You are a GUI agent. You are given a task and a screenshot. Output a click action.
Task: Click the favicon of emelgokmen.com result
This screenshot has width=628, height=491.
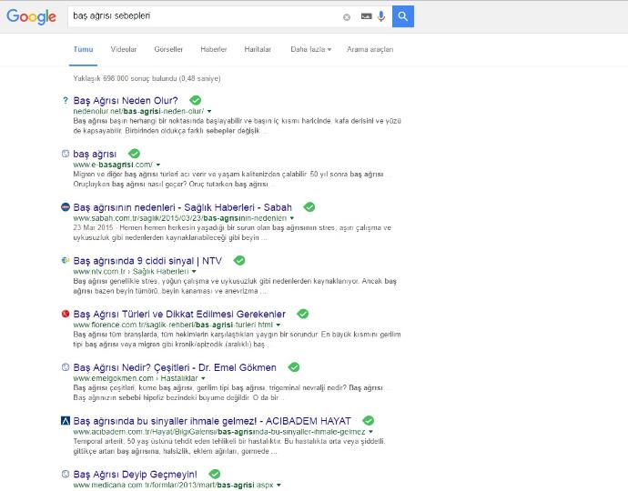(66, 367)
